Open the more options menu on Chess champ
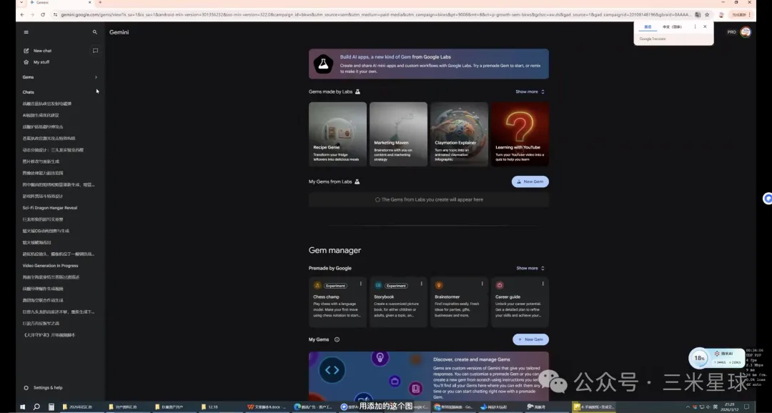This screenshot has height=413, width=772. pos(361,284)
